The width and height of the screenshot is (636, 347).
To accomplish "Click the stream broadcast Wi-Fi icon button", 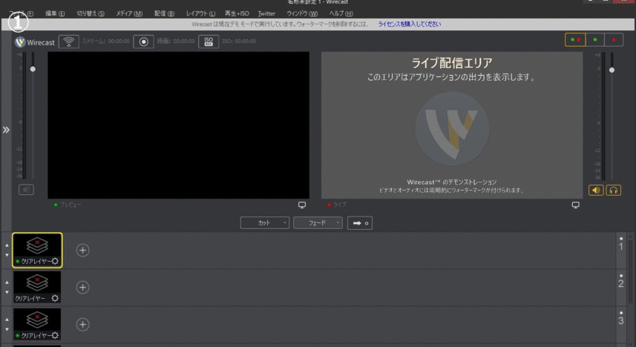I will pyautogui.click(x=68, y=42).
